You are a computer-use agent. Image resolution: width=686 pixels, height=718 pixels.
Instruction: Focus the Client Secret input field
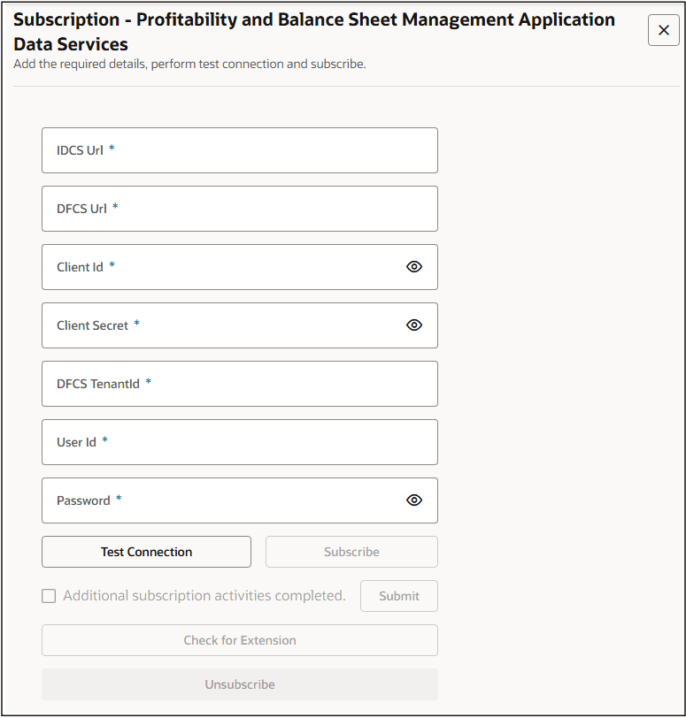[x=221, y=325]
